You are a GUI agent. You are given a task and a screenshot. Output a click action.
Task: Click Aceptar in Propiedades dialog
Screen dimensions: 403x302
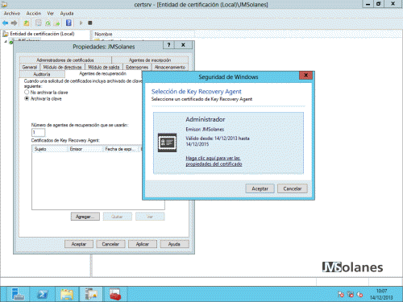(x=79, y=244)
